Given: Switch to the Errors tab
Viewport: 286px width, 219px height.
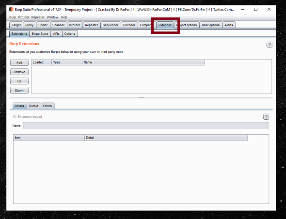Looking at the screenshot, I should pyautogui.click(x=48, y=106).
